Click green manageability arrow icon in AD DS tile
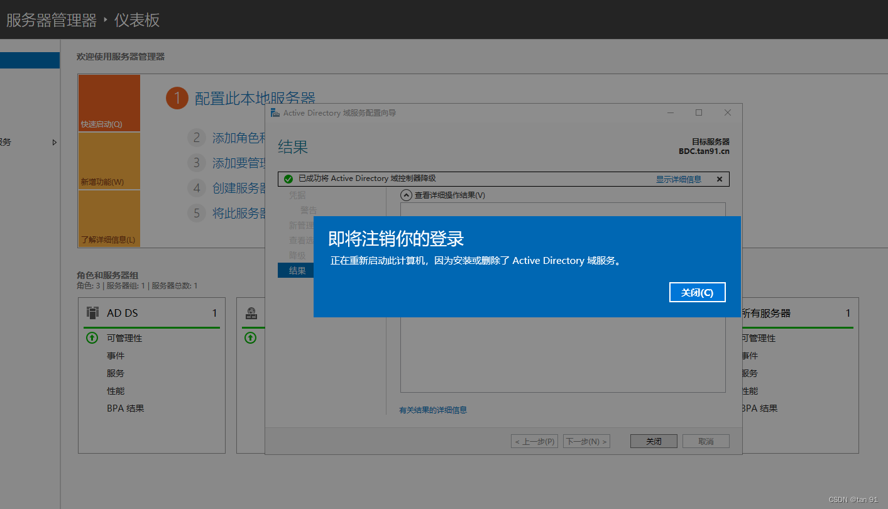 tap(92, 338)
